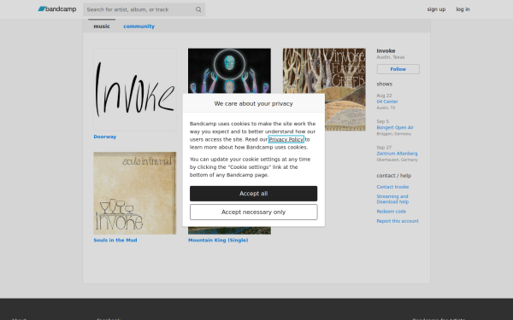
Task: Open the Doorway album cover
Action: (x=135, y=90)
